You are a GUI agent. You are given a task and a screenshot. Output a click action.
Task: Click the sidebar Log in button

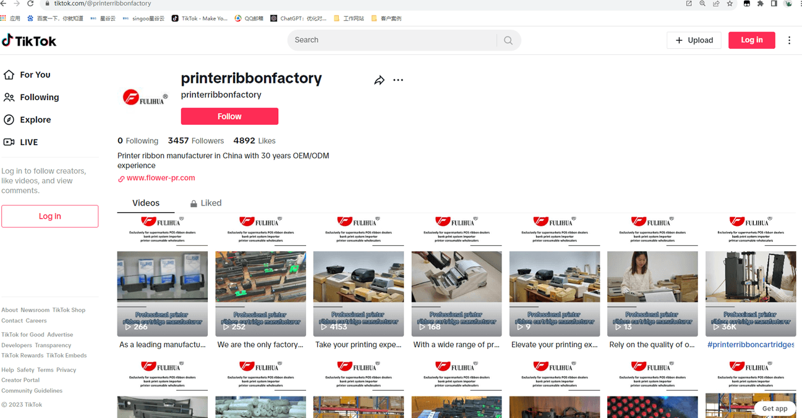50,216
